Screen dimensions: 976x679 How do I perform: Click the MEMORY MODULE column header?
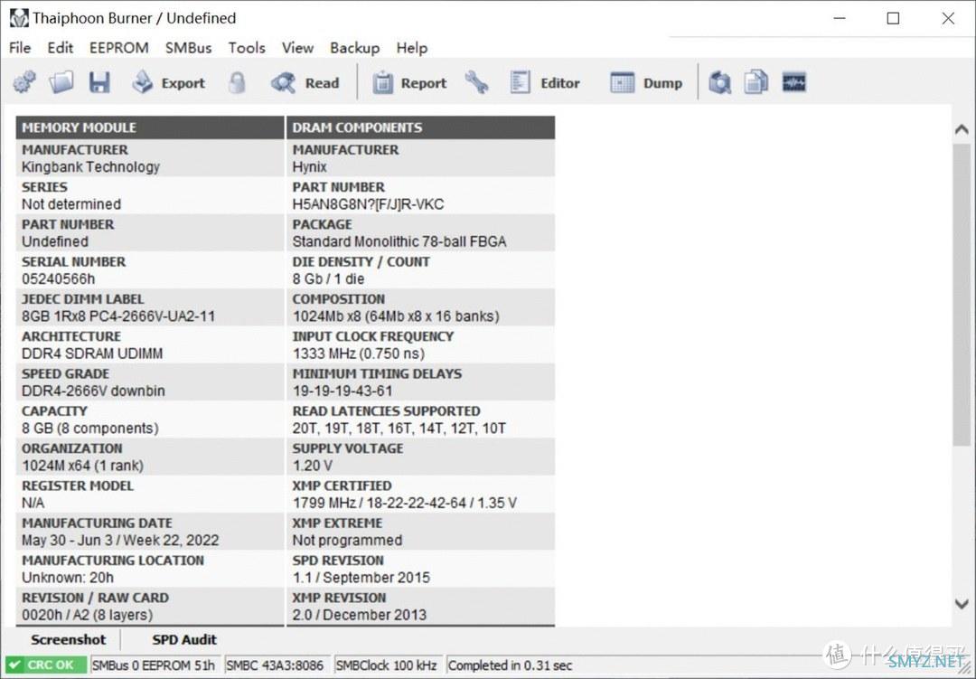tap(150, 127)
